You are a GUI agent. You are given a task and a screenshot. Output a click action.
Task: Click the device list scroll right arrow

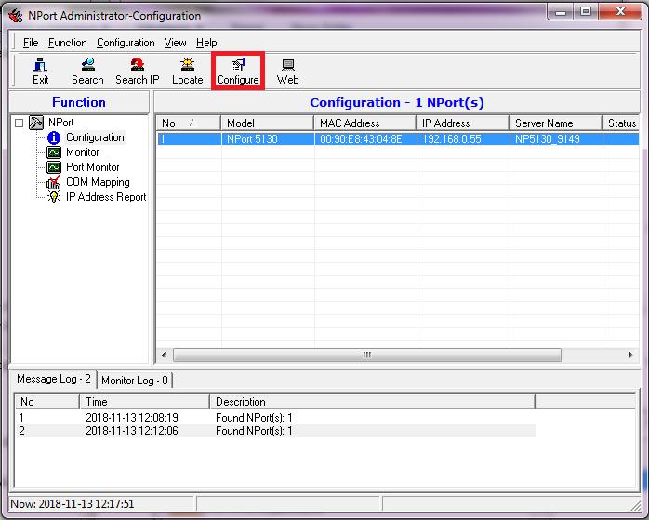[x=630, y=355]
